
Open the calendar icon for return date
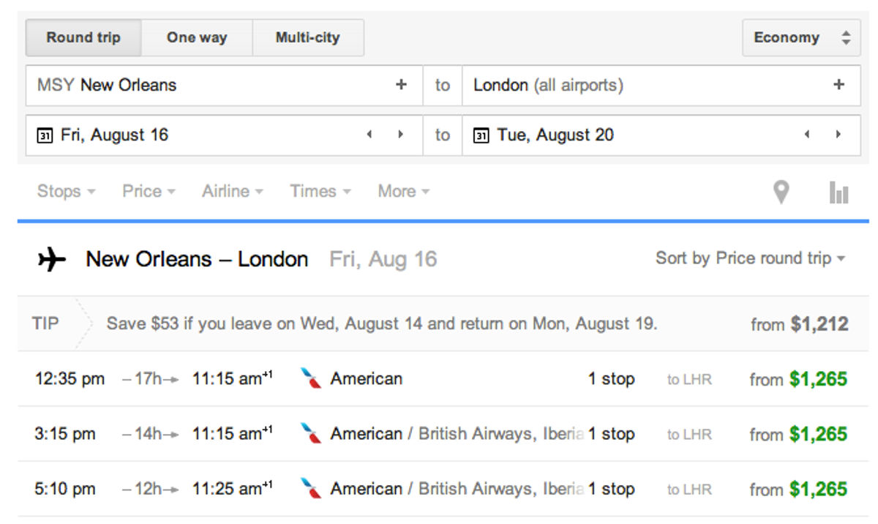click(x=483, y=134)
